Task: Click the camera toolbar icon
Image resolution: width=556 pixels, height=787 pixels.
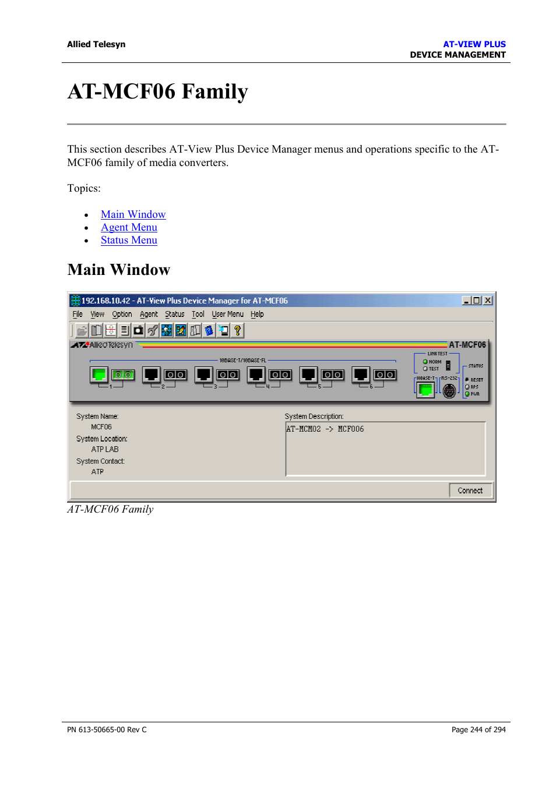Action: [138, 331]
